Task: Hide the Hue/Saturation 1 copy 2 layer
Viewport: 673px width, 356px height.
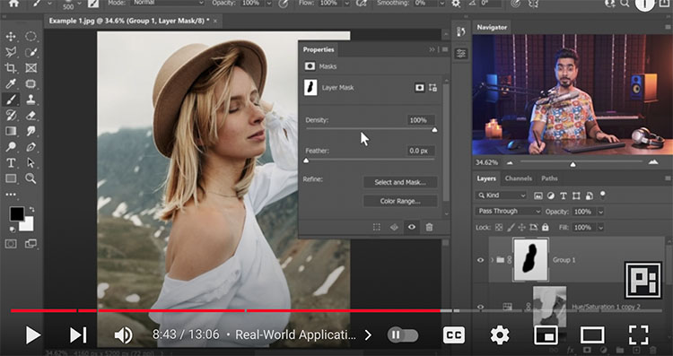Action: tap(480, 307)
